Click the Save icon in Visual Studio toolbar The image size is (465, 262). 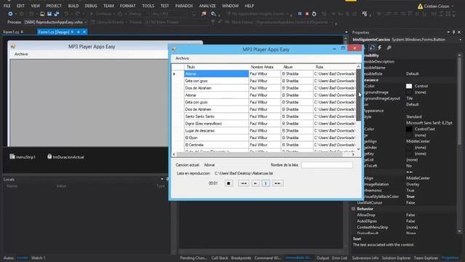(x=49, y=14)
